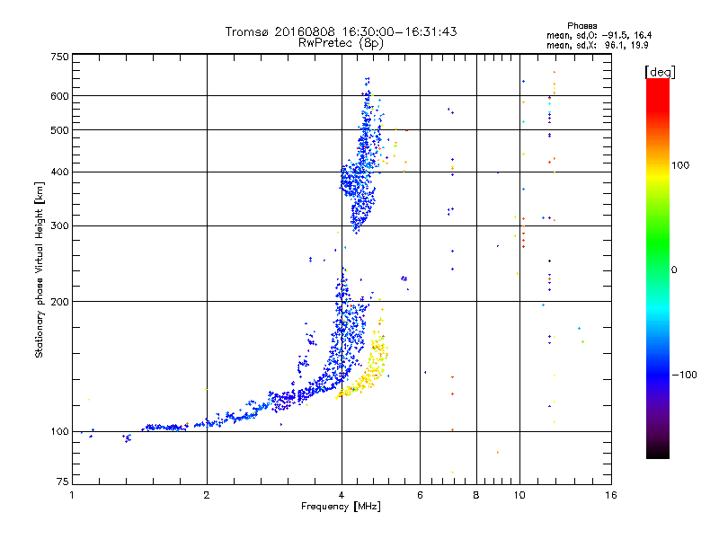Click the x-axis tick label '6'
The width and height of the screenshot is (719, 539).
coord(420,495)
